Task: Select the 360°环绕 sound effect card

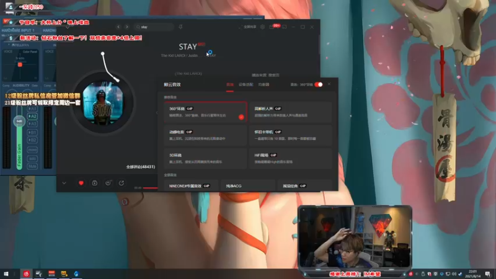Action: [x=205, y=112]
